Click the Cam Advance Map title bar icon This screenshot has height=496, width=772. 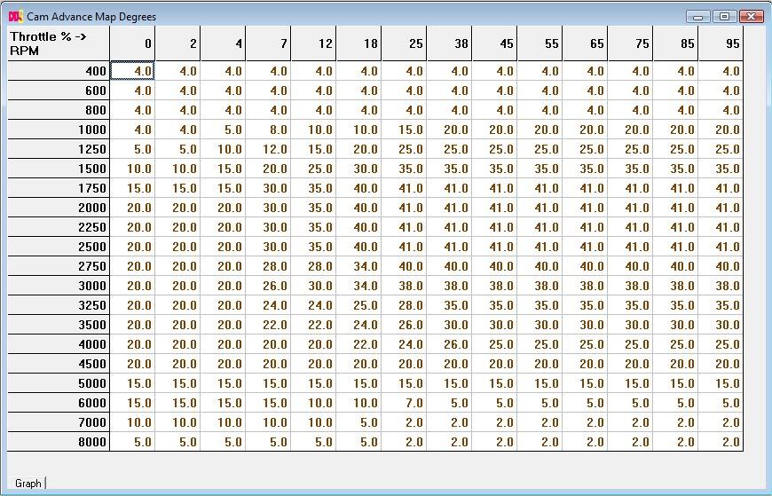coord(16,16)
